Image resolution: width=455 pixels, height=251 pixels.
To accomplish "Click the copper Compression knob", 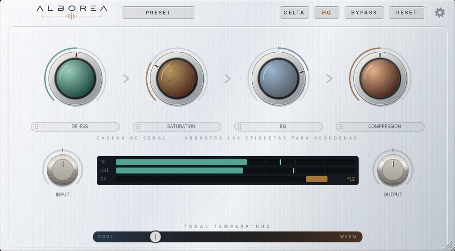I will coord(380,79).
